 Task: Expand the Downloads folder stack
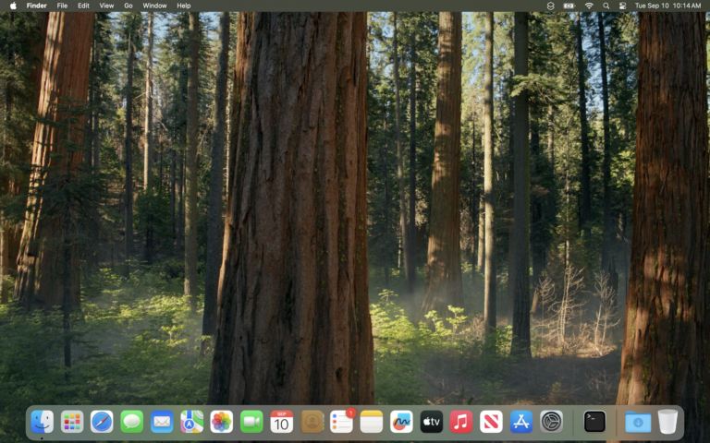(637, 422)
